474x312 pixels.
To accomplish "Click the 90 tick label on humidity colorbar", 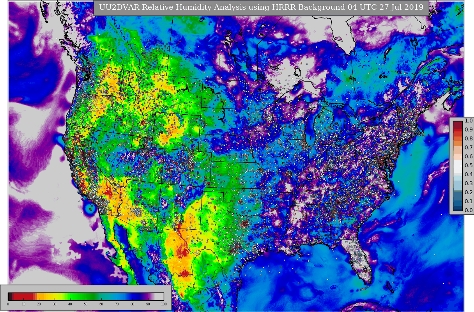I will click(x=148, y=304).
